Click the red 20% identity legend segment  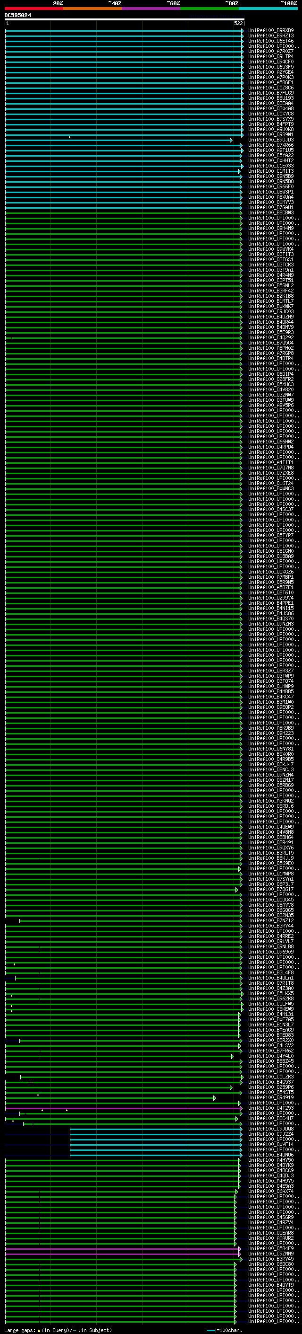point(34,9)
